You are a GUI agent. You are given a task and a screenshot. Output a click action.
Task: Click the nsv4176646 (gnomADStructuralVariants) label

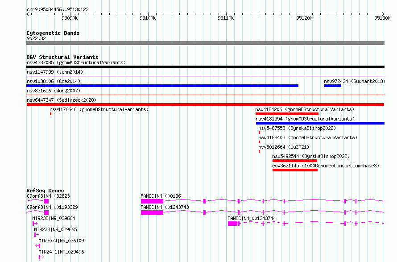point(99,109)
